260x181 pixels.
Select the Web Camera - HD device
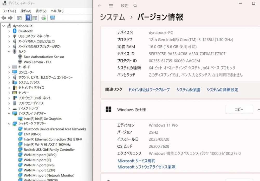37,62
